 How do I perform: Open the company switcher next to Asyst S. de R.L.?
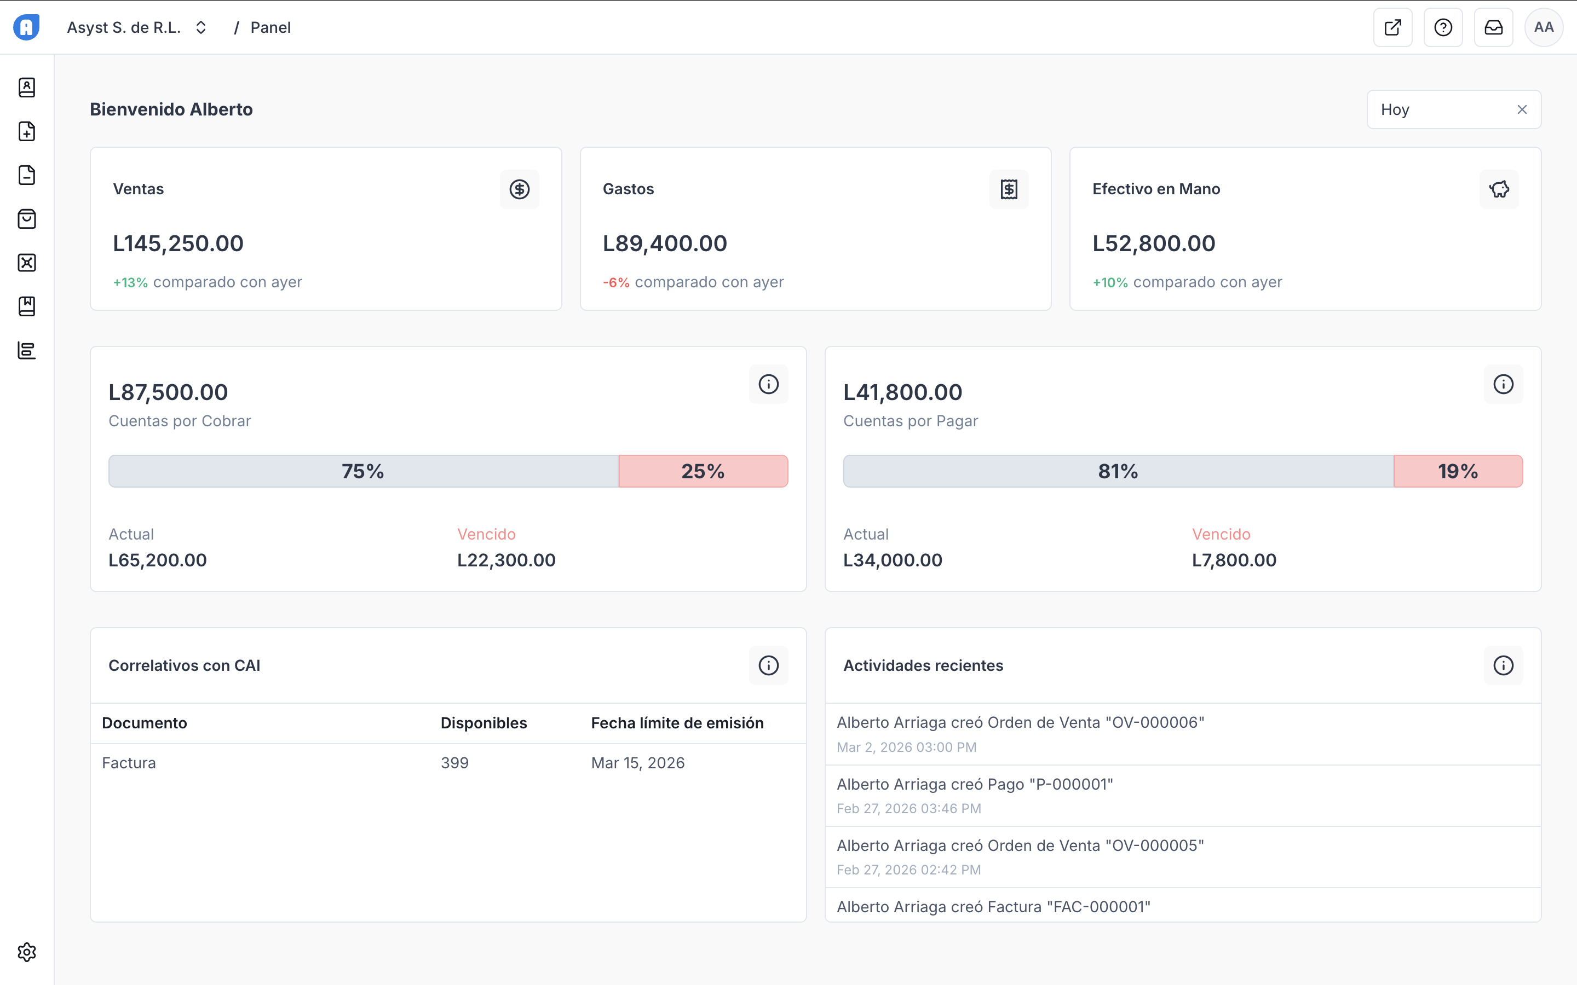coord(201,27)
